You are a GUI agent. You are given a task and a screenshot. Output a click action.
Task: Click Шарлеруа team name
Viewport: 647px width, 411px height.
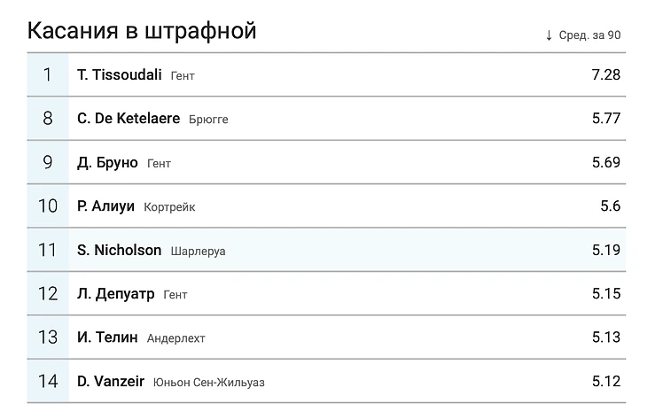(198, 251)
